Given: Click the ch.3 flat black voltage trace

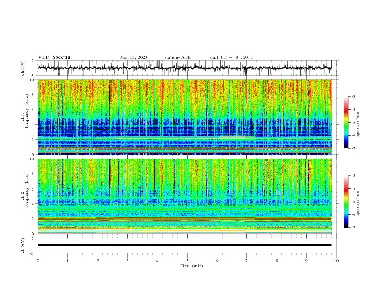Looking at the screenshot, I should pos(184,245).
